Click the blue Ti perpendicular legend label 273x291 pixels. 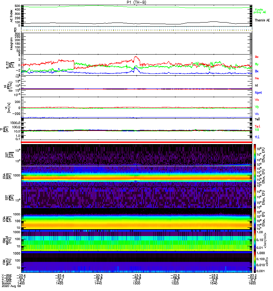[257, 137]
